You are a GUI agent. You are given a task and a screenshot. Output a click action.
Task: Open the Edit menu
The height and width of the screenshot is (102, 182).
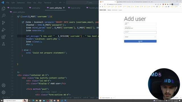tap(13, 3)
